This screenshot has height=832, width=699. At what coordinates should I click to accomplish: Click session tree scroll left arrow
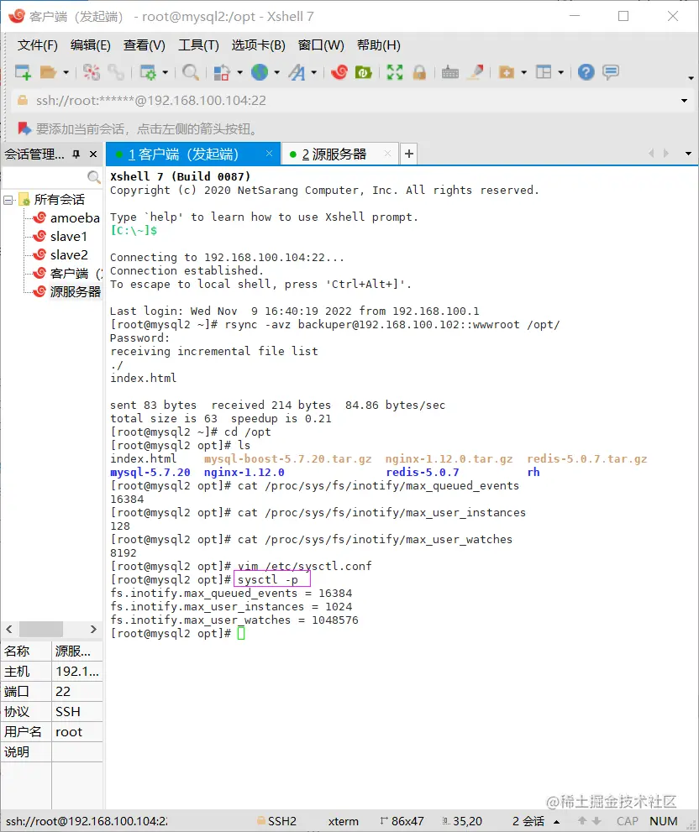[x=9, y=630]
